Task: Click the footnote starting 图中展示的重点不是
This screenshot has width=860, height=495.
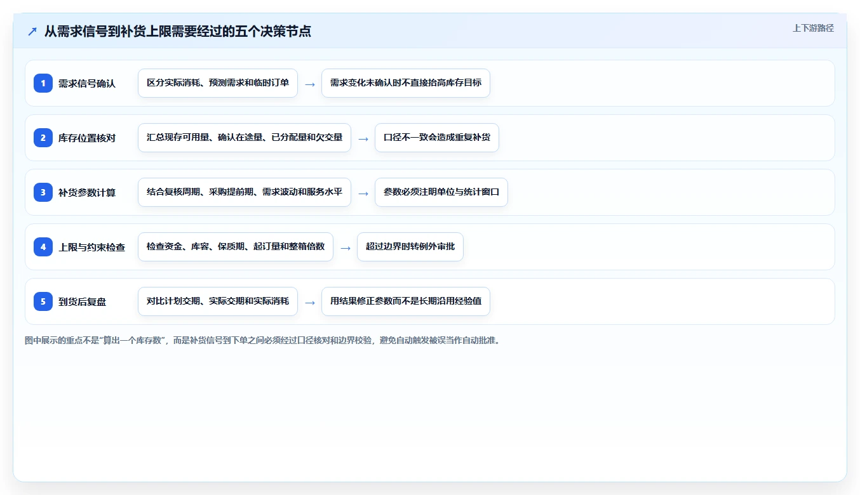Action: [262, 341]
